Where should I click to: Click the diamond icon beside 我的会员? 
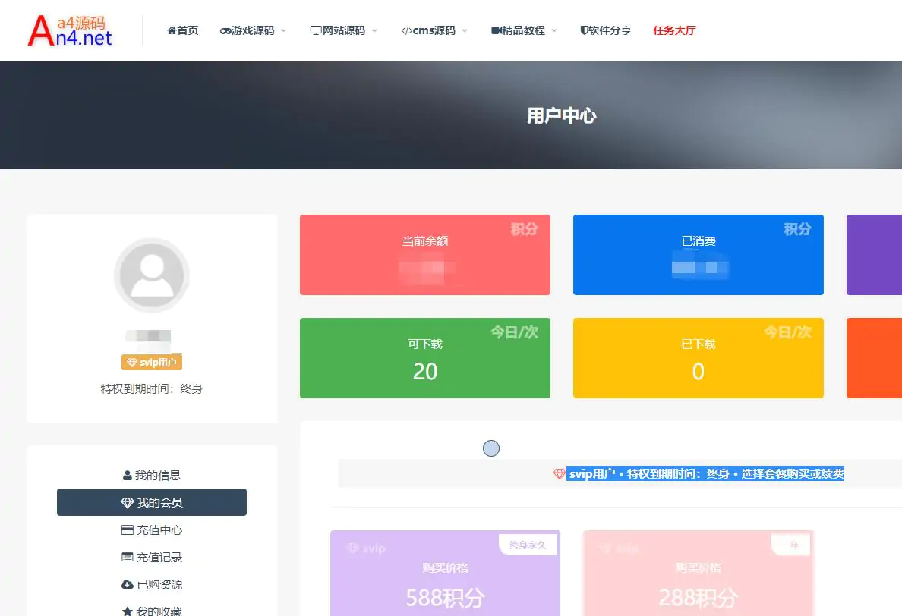point(127,503)
